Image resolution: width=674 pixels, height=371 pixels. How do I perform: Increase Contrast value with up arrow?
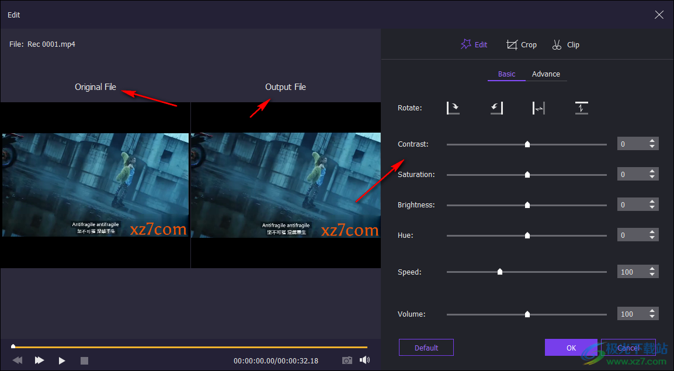point(652,141)
